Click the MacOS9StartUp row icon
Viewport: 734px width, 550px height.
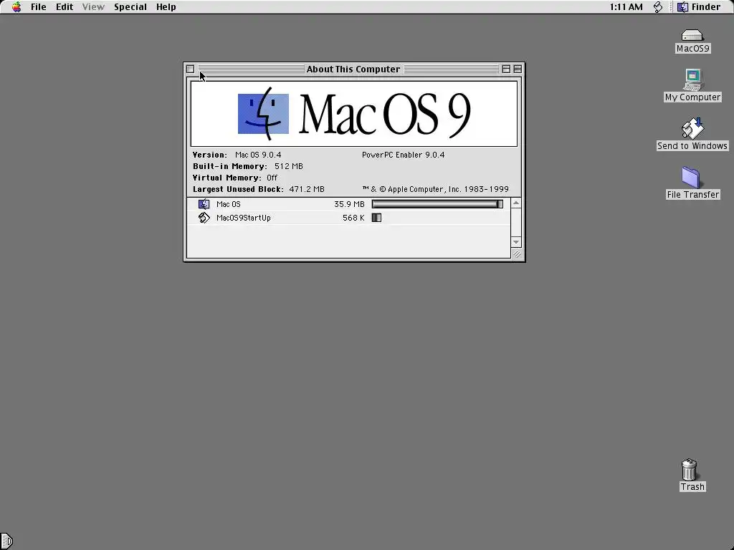tap(204, 218)
